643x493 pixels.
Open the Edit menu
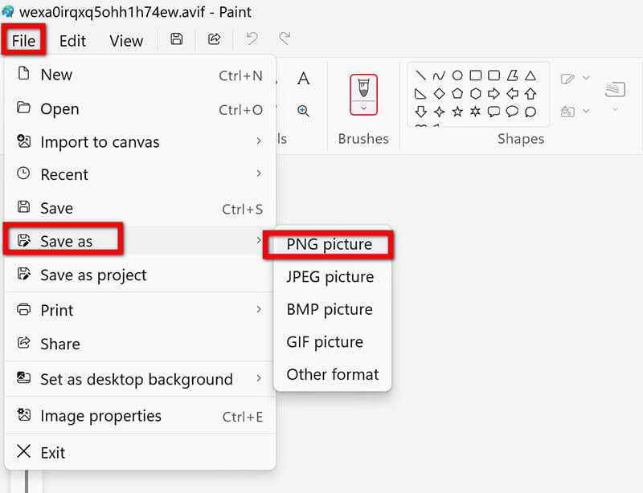click(72, 40)
